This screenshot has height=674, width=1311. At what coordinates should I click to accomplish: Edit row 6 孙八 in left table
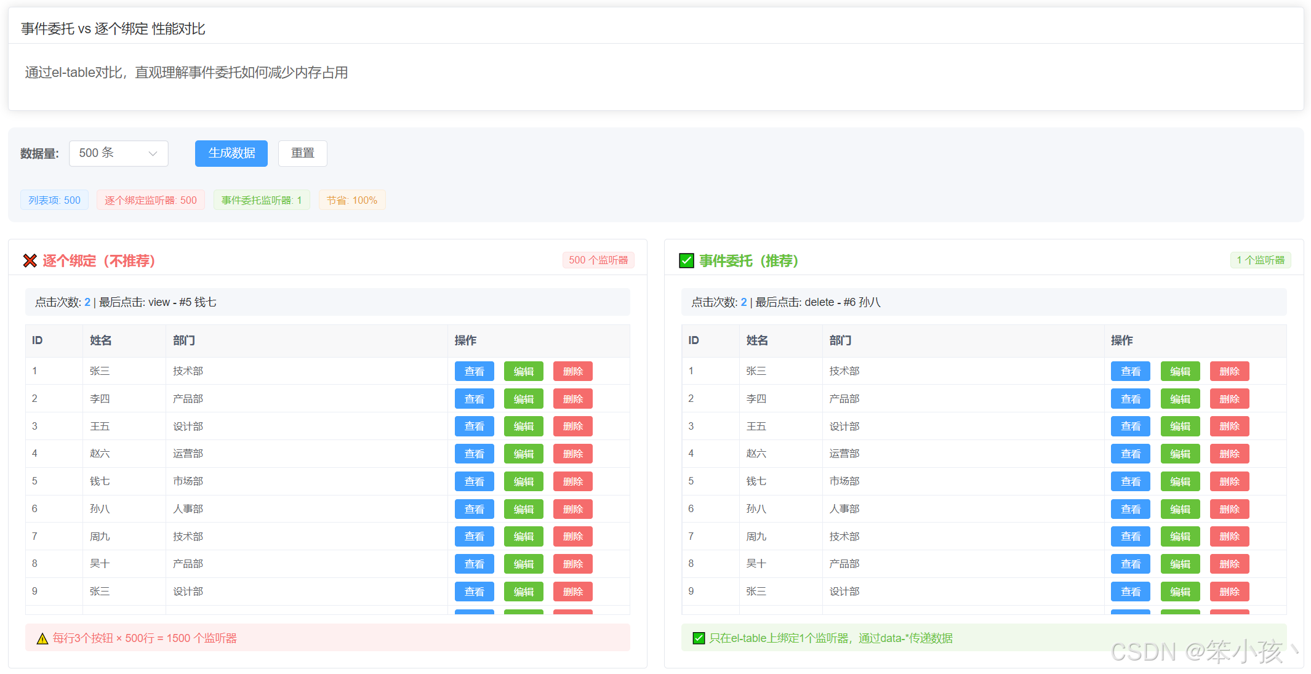(524, 509)
